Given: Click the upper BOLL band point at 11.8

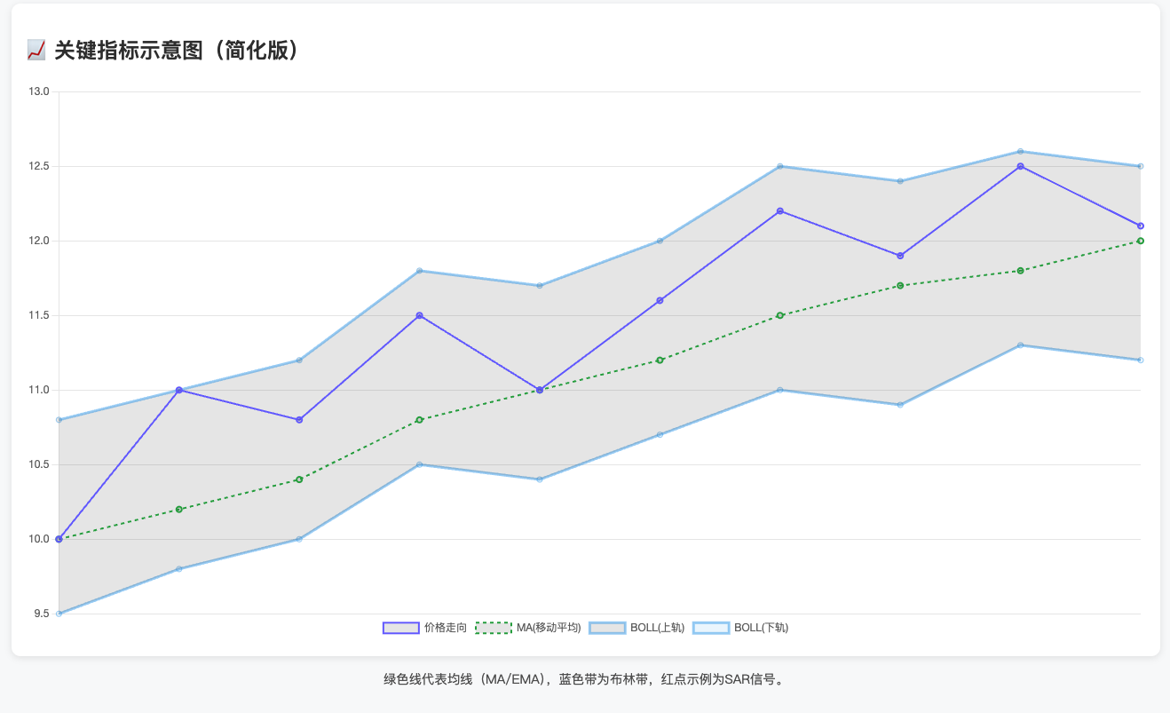Looking at the screenshot, I should pyautogui.click(x=419, y=271).
